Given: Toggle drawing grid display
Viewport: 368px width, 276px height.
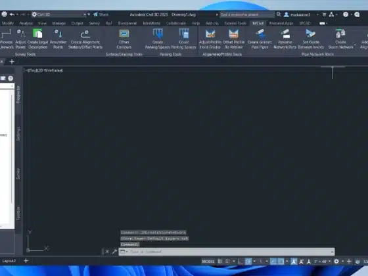Looking at the screenshot, I should 220,262.
